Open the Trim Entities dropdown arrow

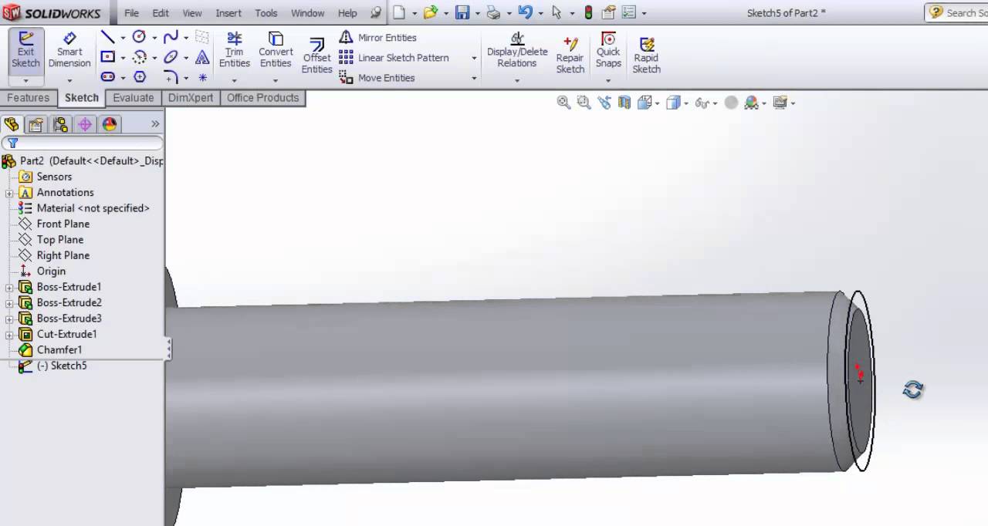pyautogui.click(x=234, y=80)
